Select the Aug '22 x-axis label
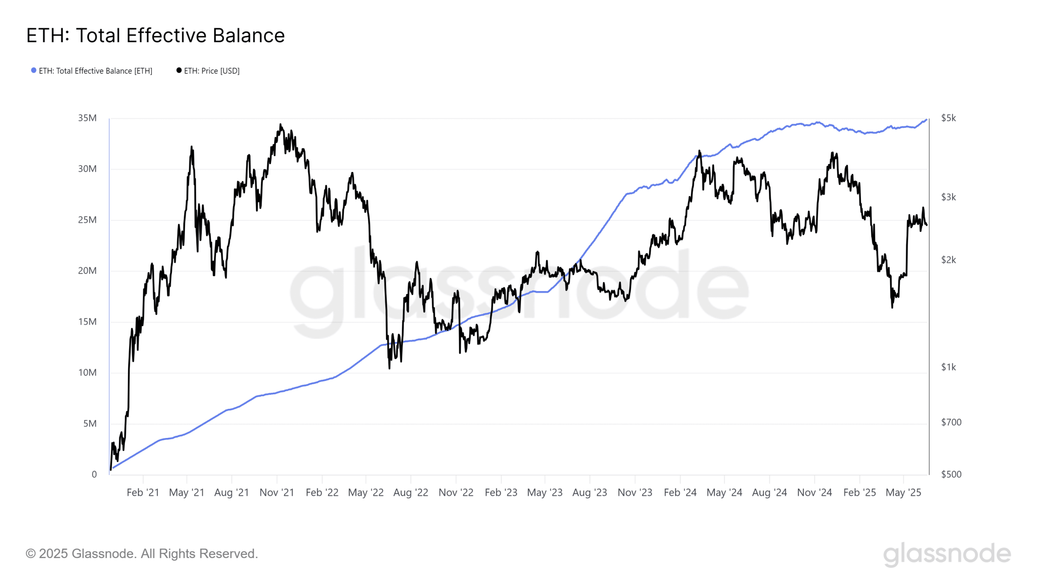This screenshot has width=1038, height=584. click(x=410, y=493)
